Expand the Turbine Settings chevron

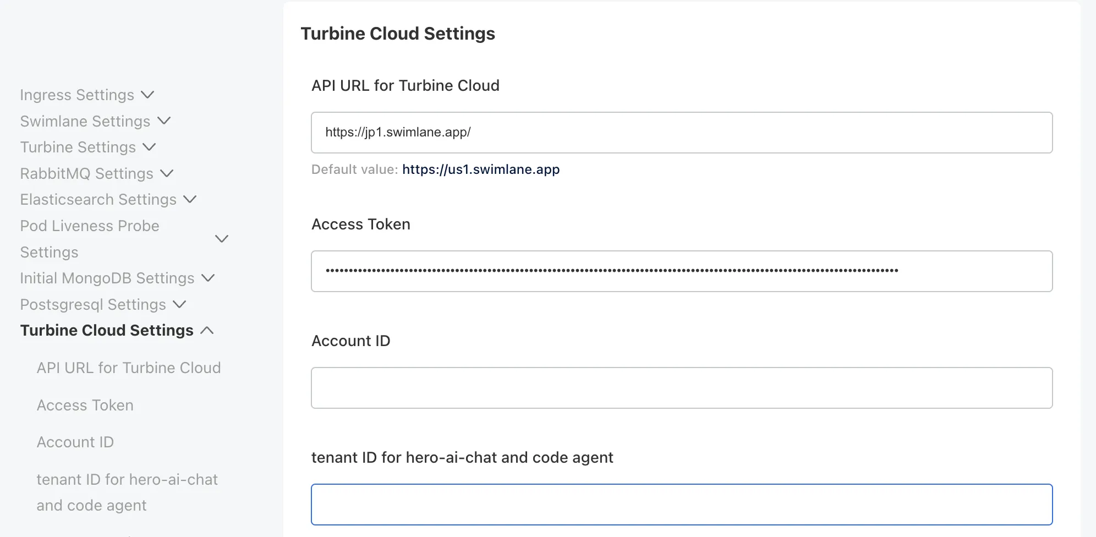(149, 147)
